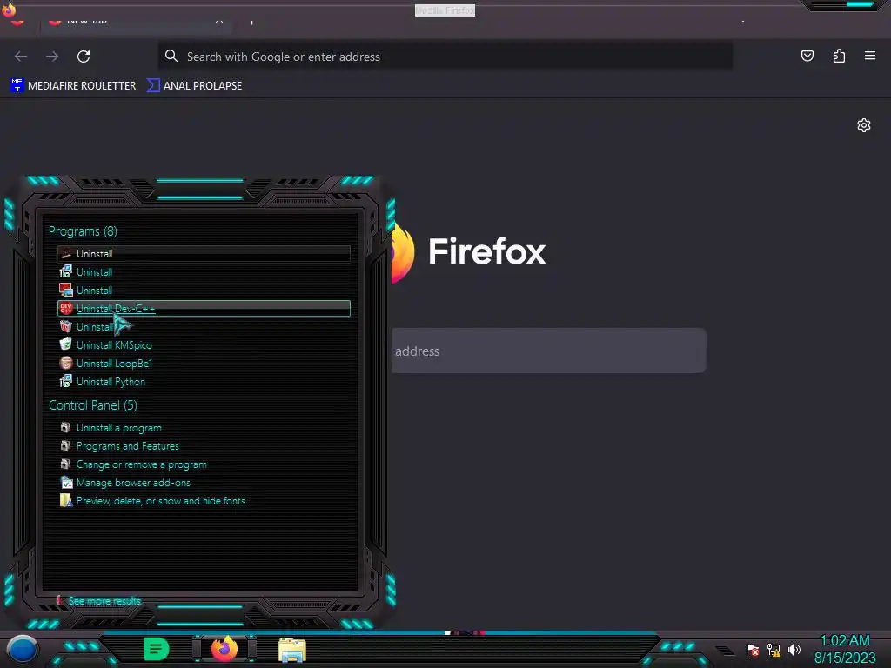Switch to Firefox from the taskbar
The height and width of the screenshot is (668, 891).
click(x=224, y=649)
